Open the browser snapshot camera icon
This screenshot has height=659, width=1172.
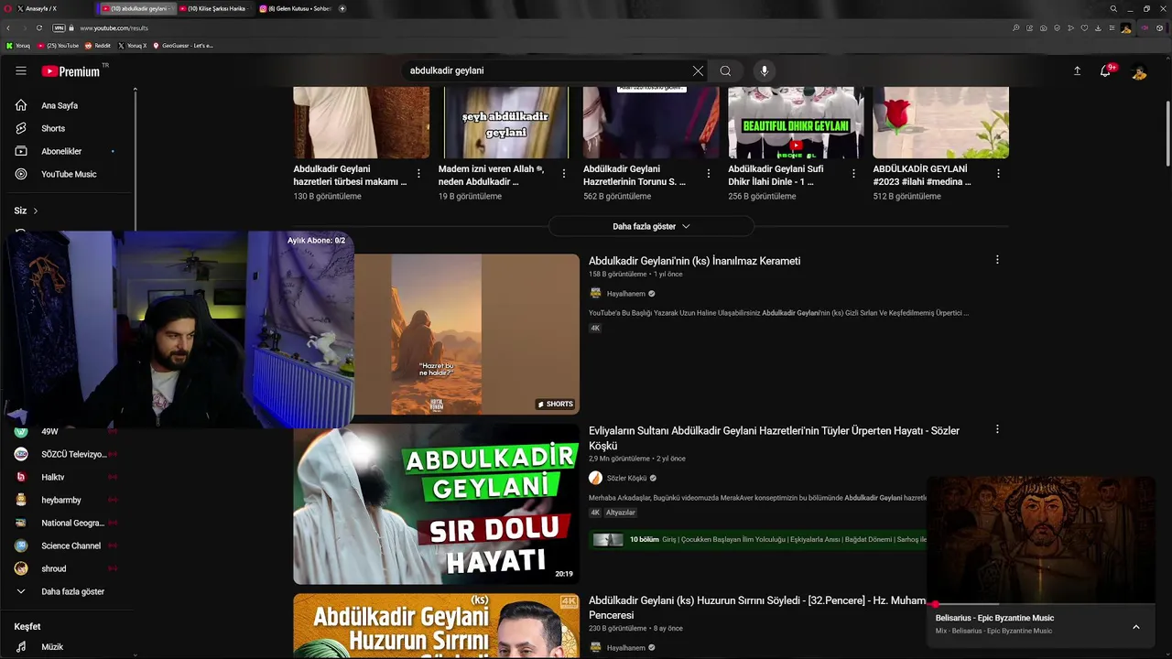click(x=1044, y=27)
